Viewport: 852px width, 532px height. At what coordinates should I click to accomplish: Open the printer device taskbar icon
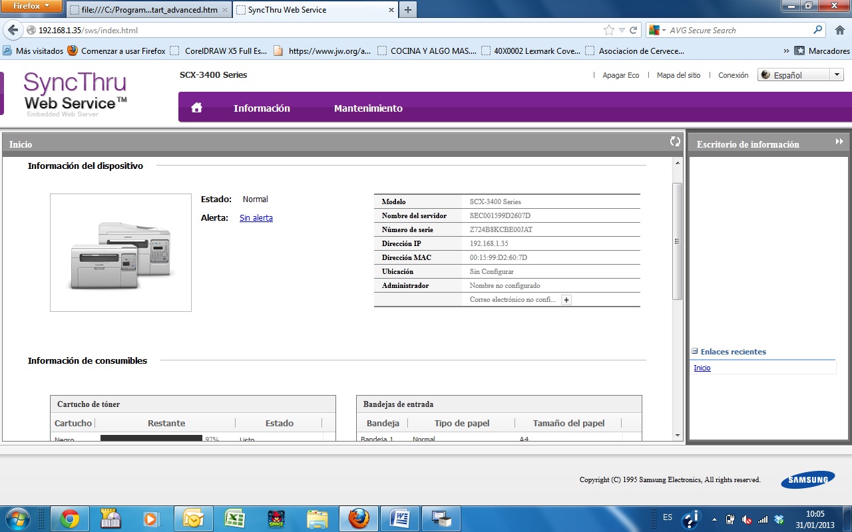(x=441, y=519)
